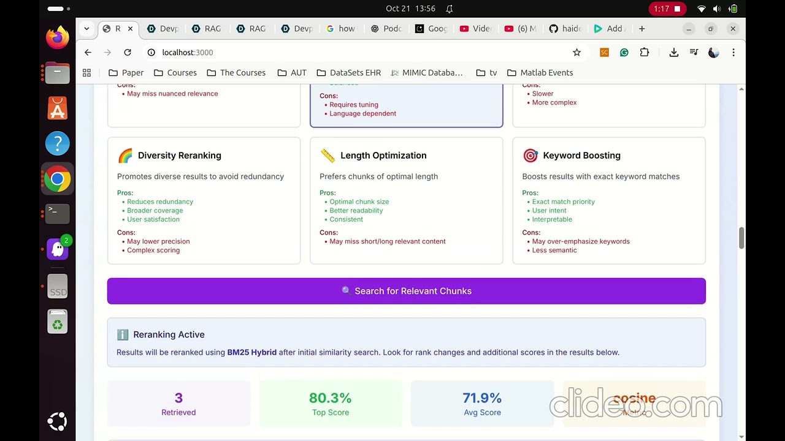Click the browser back arrow
Image resolution: width=785 pixels, height=441 pixels.
88,53
